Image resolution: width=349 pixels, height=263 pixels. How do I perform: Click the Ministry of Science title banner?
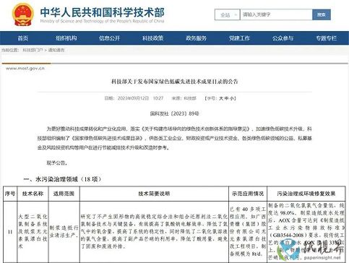pyautogui.click(x=103, y=15)
